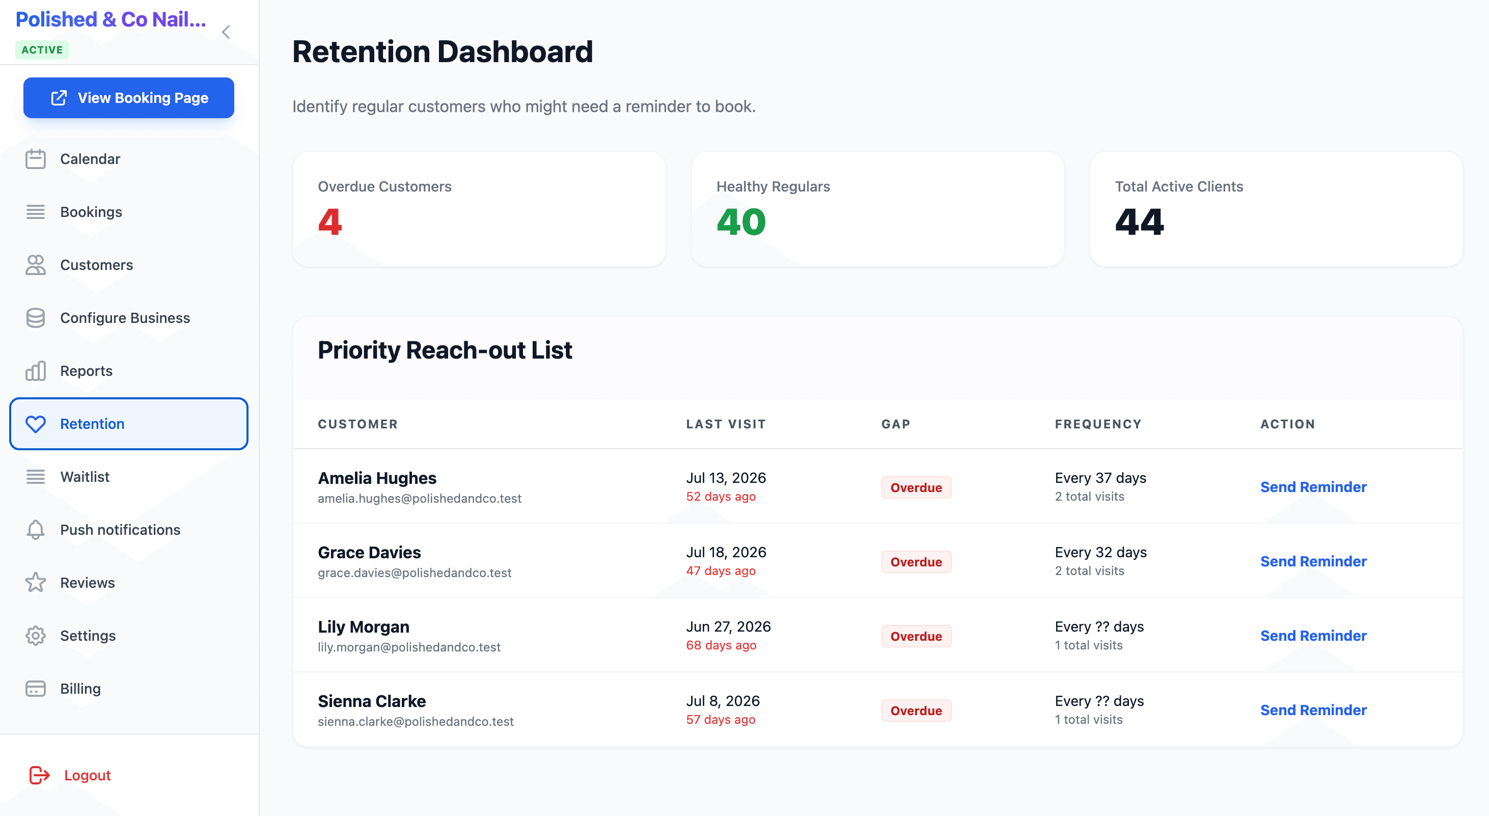Click the Reports bar chart icon

[x=35, y=371]
